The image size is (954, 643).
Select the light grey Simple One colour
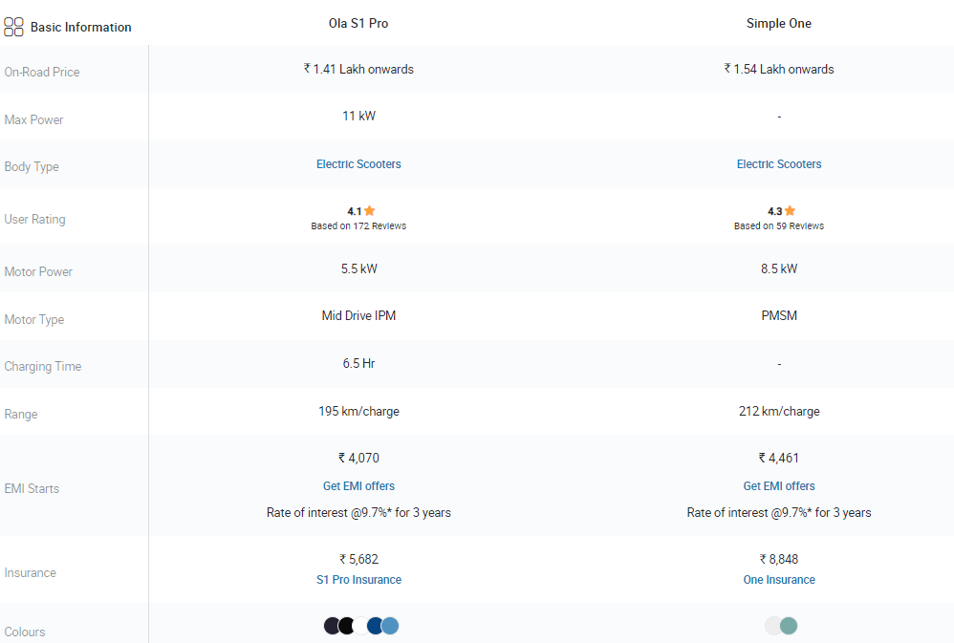pos(772,626)
